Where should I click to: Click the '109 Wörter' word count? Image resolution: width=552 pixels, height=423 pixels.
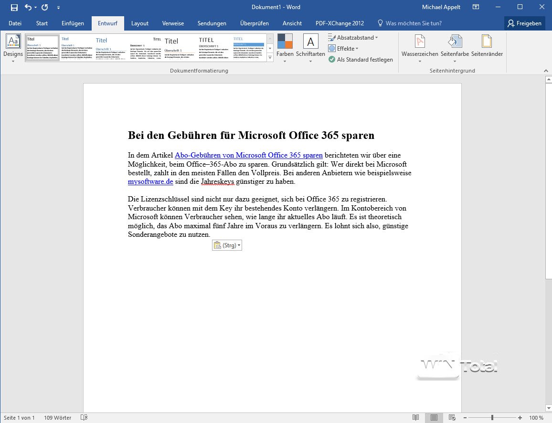pyautogui.click(x=57, y=418)
